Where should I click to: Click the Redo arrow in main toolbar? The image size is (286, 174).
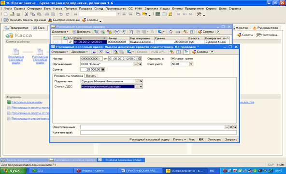[68, 14]
